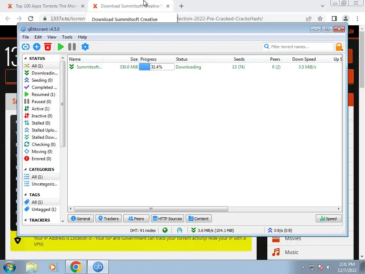Image resolution: width=365 pixels, height=274 pixels.
Task: Sort torrents by Down Speed column
Action: click(299, 59)
